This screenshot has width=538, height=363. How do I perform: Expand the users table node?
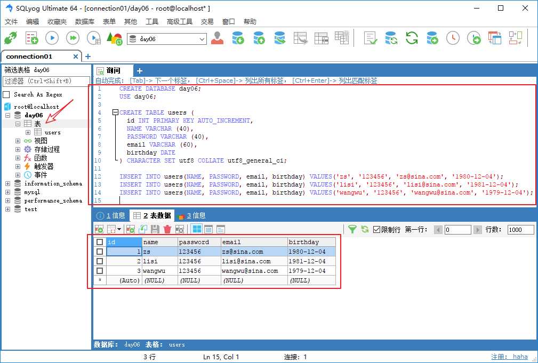coord(28,132)
